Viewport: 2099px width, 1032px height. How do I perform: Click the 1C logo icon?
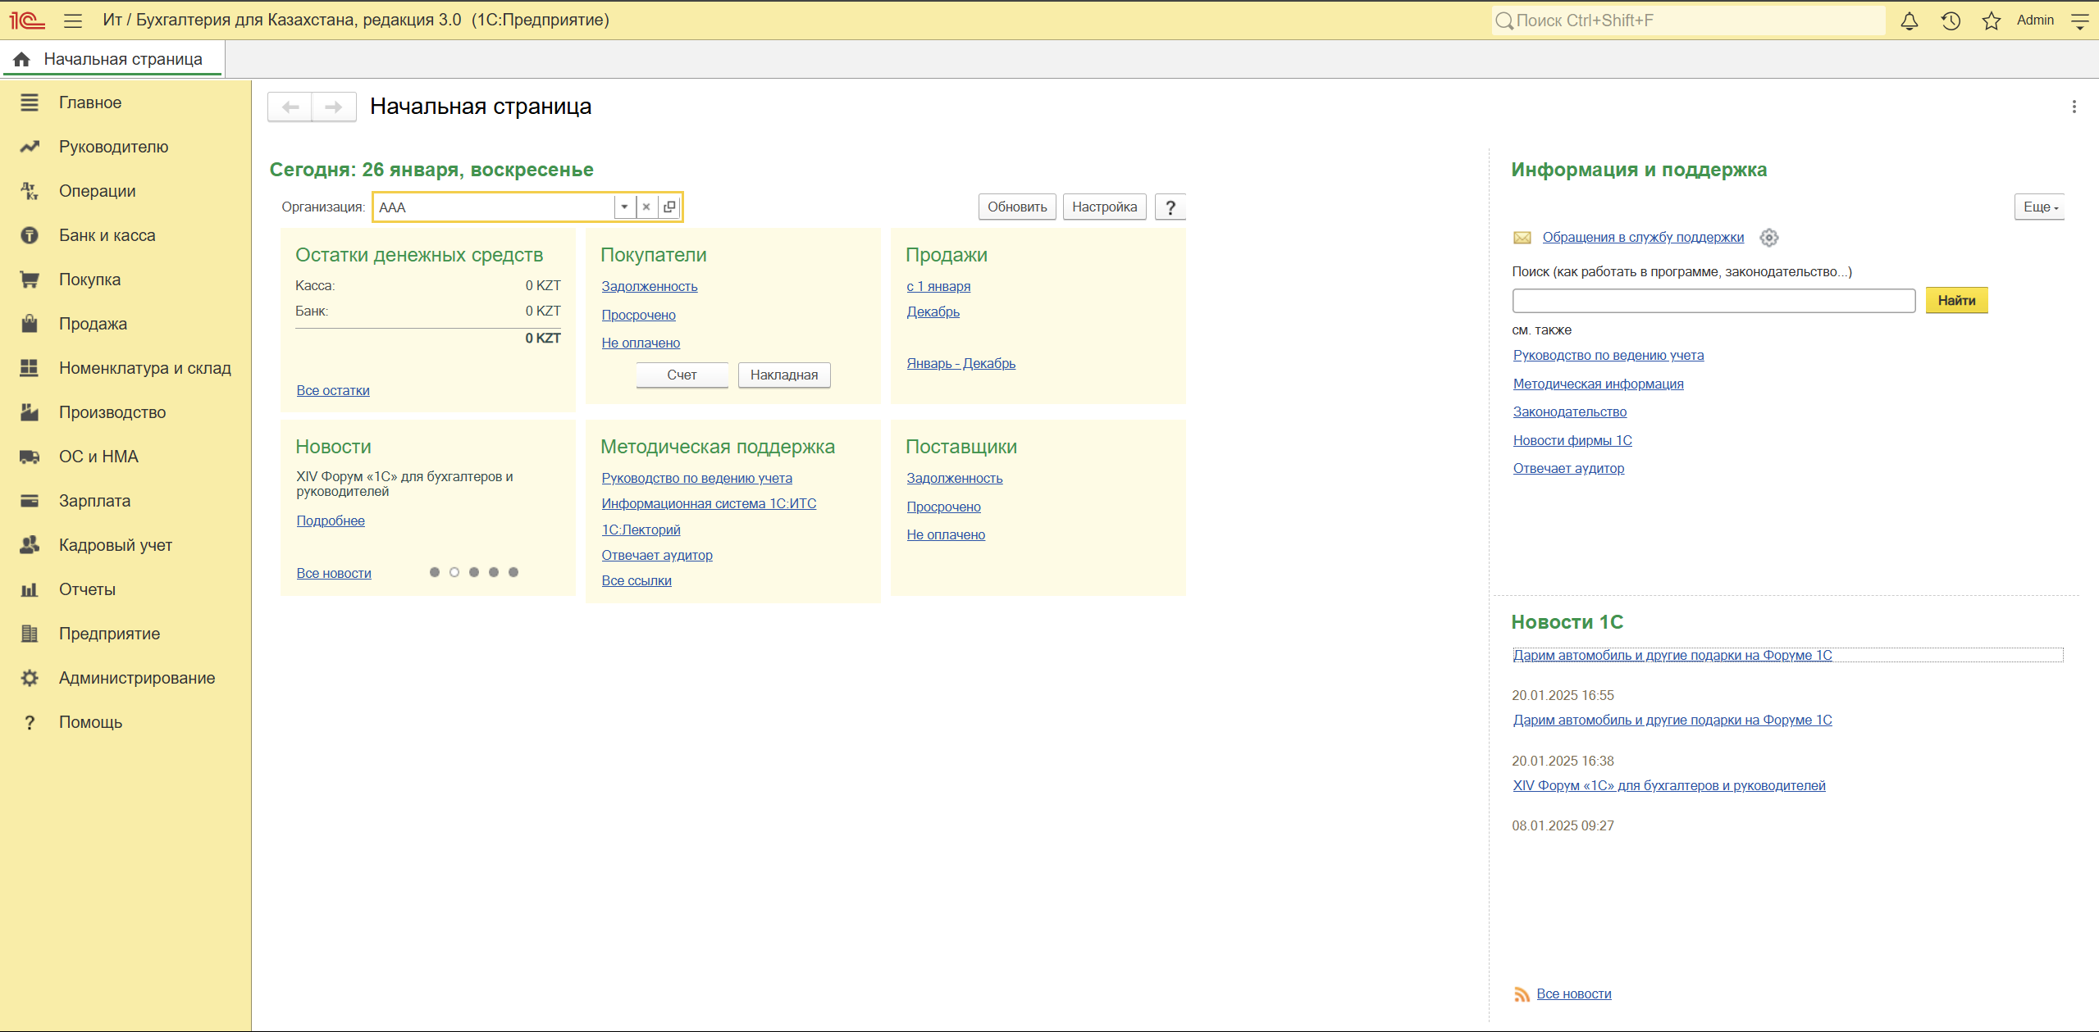(27, 20)
